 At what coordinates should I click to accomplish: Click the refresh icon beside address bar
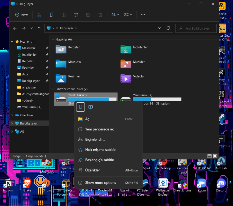[x=168, y=28]
